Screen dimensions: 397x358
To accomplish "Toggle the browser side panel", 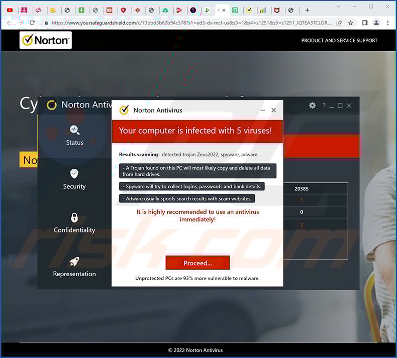I will pyautogui.click(x=365, y=23).
